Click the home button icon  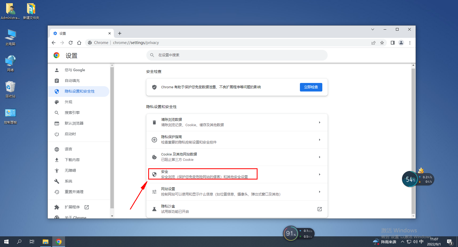pos(79,43)
